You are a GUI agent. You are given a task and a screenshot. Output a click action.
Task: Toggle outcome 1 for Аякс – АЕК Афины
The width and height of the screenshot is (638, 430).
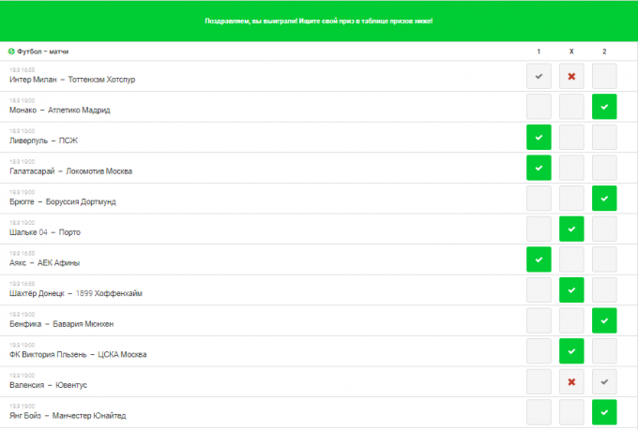tap(539, 259)
